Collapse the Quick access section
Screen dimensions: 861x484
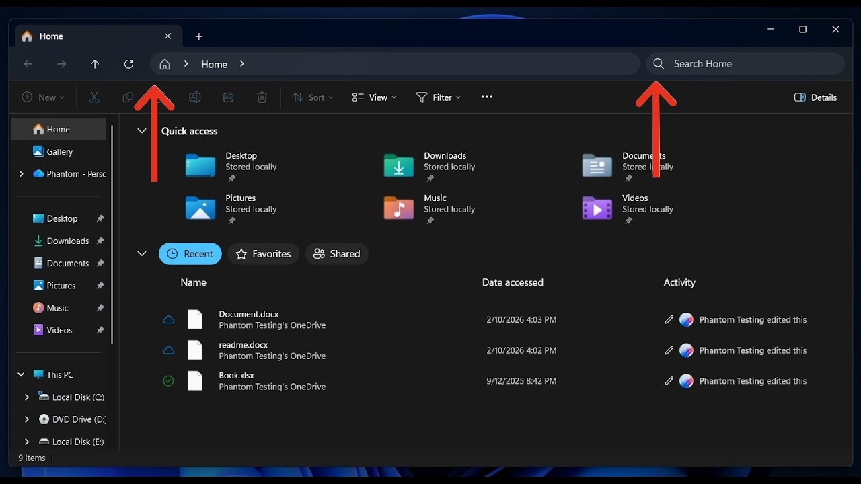(x=142, y=131)
